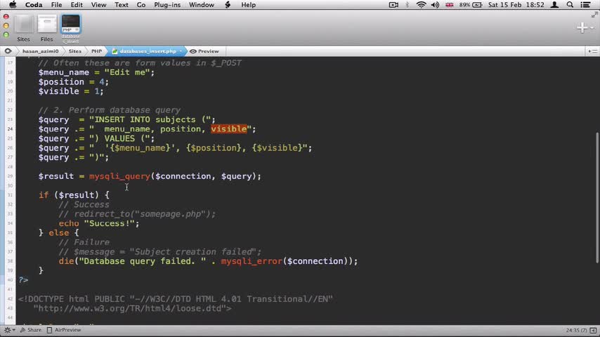Click the $visible = 1; line
Screen dimensions: 600x337
(71, 91)
